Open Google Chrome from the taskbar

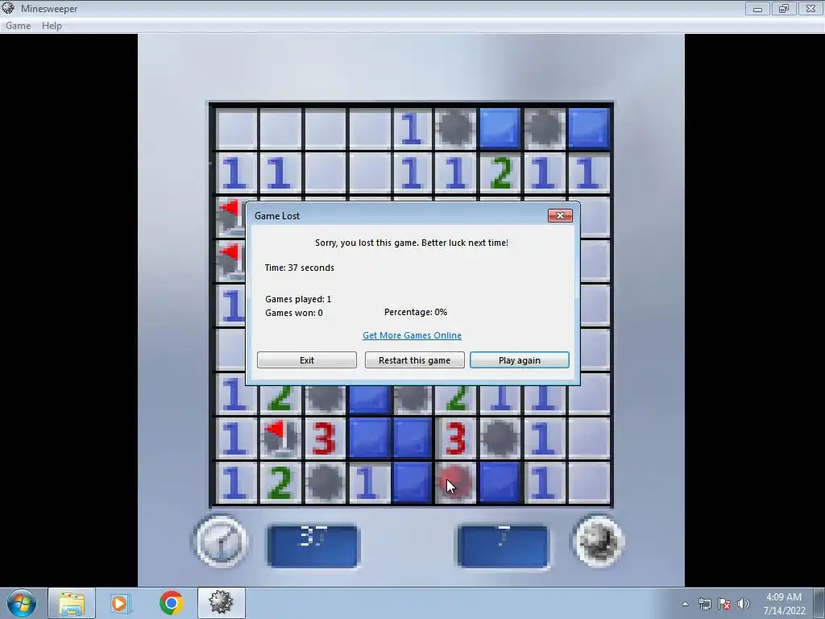click(171, 603)
